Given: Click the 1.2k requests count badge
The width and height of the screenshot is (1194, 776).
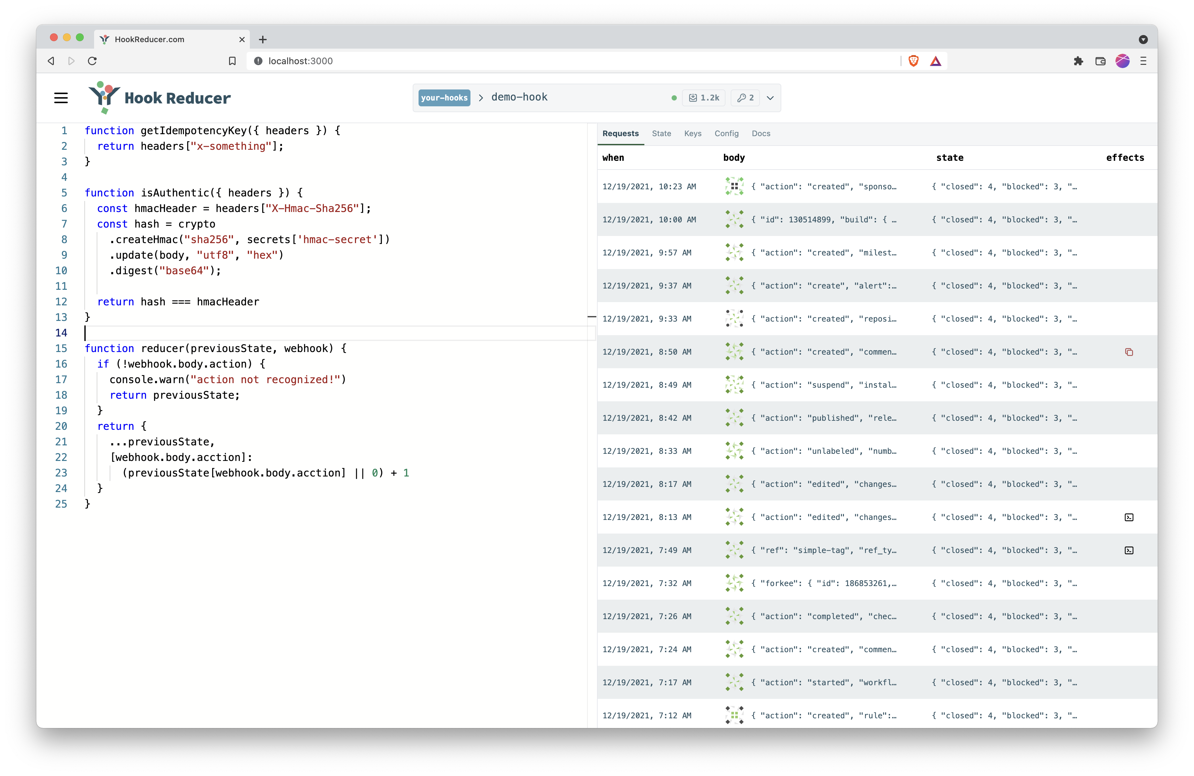Looking at the screenshot, I should click(x=704, y=98).
